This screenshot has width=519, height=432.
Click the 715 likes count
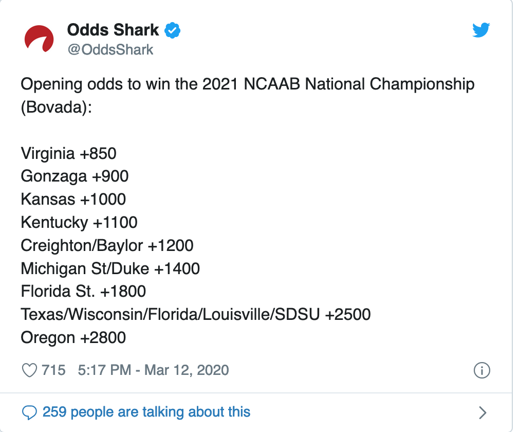click(x=53, y=370)
